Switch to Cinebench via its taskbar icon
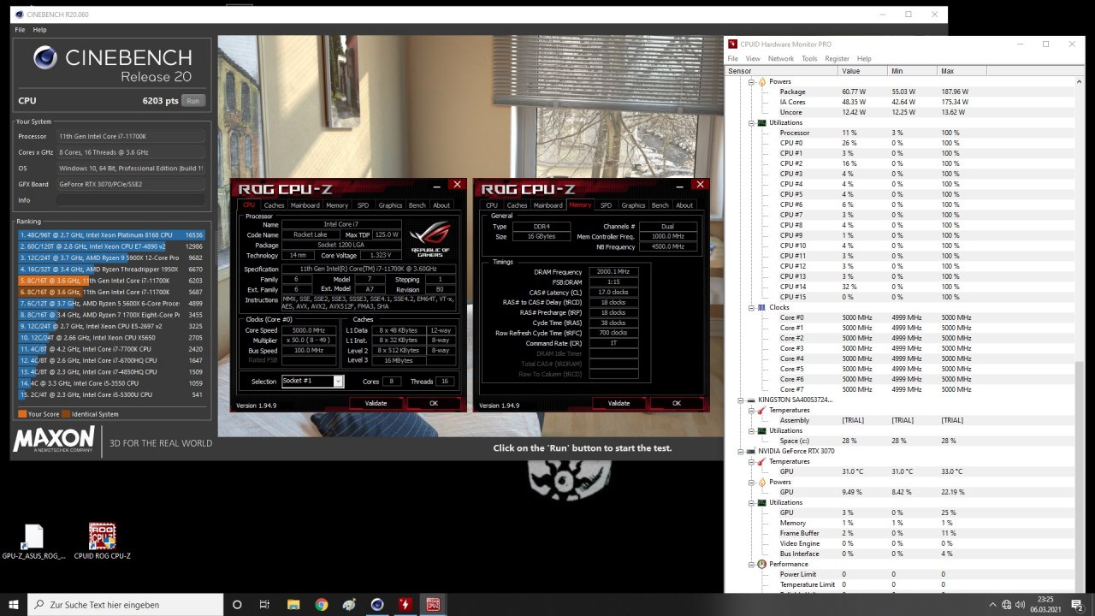This screenshot has height=616, width=1095. point(377,604)
